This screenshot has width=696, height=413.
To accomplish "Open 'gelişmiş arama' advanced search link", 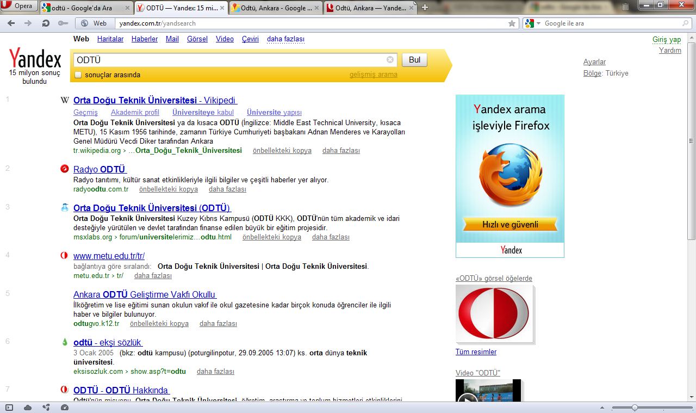I will click(373, 75).
